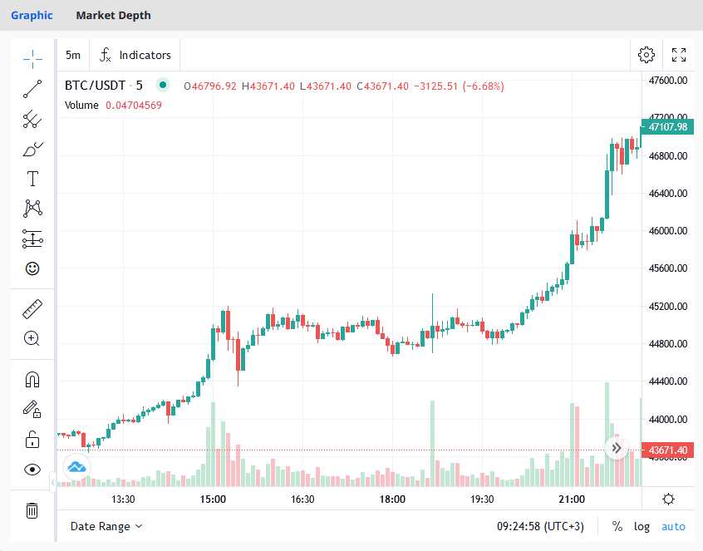Expand the collapsed panel via the double-arrow chevron

[x=617, y=448]
